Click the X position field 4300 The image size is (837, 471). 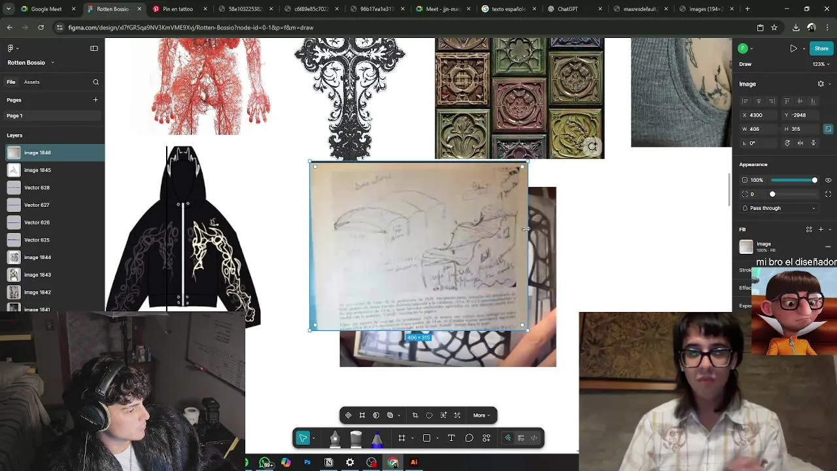coord(759,115)
